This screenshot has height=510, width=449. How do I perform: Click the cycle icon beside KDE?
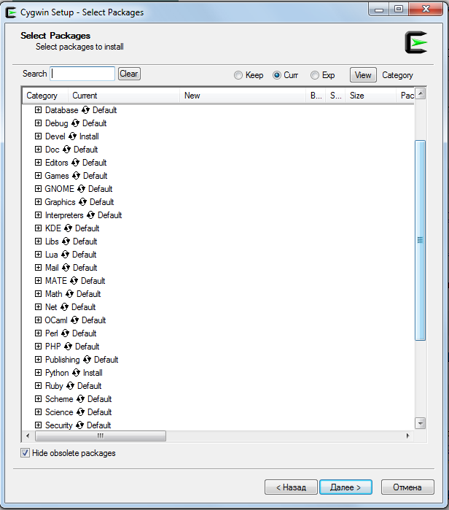(x=68, y=228)
